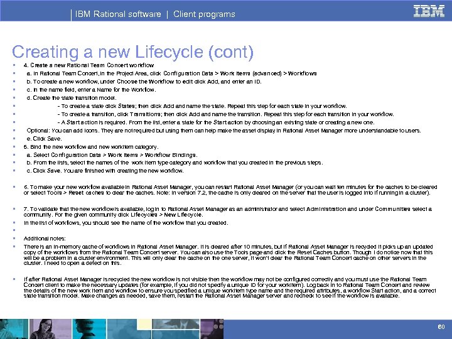Click line '- A Start action is required'
This screenshot has height=339, width=452.
pos(216,122)
